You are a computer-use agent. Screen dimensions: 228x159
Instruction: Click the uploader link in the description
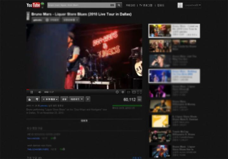(x=44, y=106)
